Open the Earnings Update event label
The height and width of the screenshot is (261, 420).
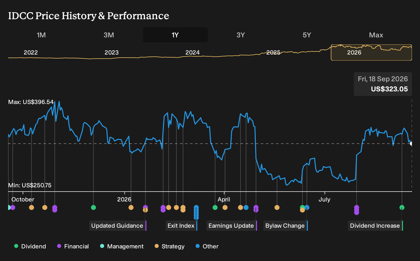coord(232,226)
